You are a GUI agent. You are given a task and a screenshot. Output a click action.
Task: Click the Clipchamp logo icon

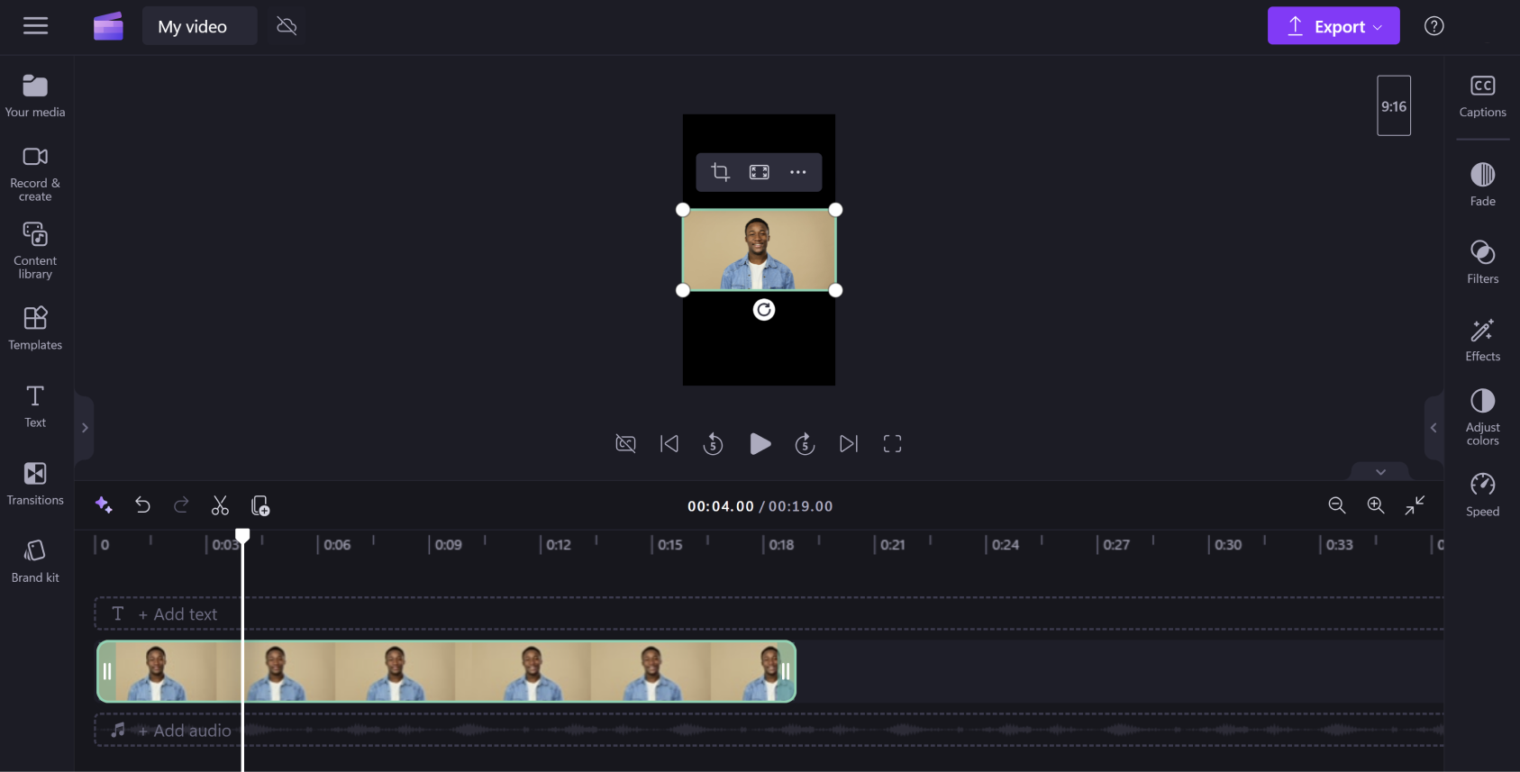pyautogui.click(x=108, y=26)
